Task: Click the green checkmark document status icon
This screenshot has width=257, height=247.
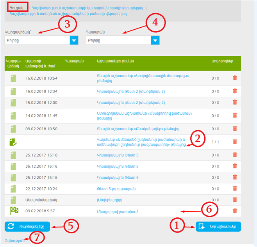Action: point(14,142)
